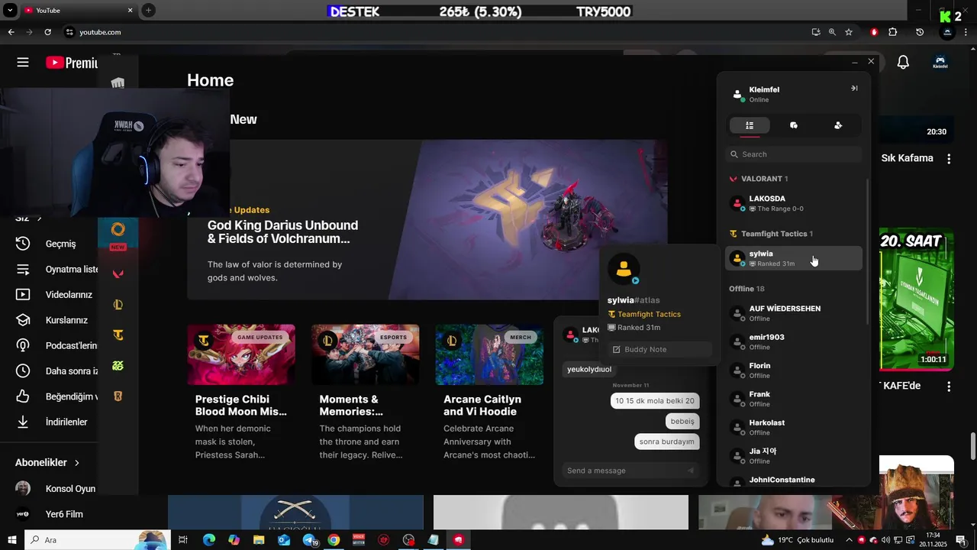Screen dimensions: 977x550
Task: Select offline friend AUF WİEDERSEHEN
Action: 794,313
